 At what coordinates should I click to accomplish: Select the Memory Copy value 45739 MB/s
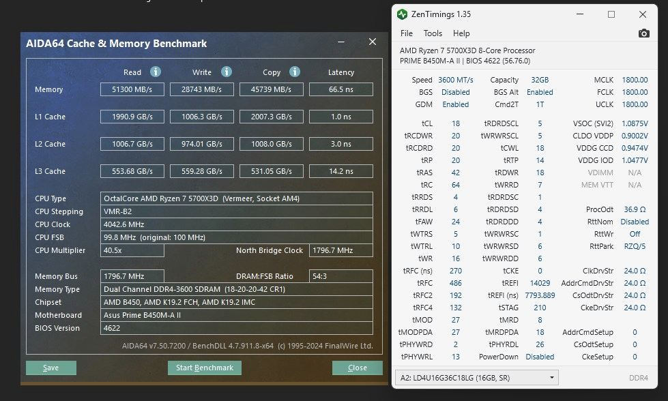tap(271, 89)
